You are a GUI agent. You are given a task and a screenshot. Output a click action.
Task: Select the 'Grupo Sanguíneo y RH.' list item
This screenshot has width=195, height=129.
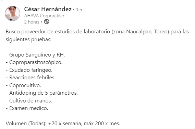pyautogui.click(x=35, y=55)
